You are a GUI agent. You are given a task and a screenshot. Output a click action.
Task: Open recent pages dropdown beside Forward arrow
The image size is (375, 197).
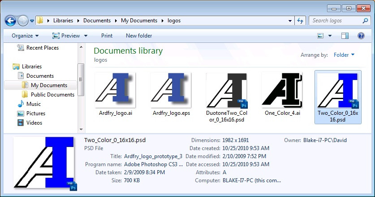(x=32, y=21)
